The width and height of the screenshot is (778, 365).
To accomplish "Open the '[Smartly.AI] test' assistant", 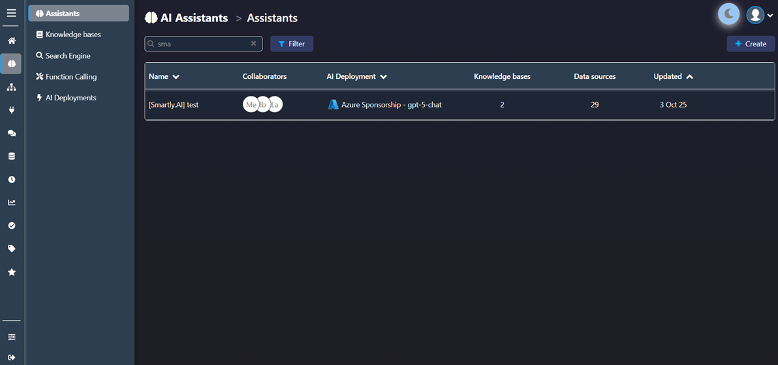I will click(x=174, y=105).
